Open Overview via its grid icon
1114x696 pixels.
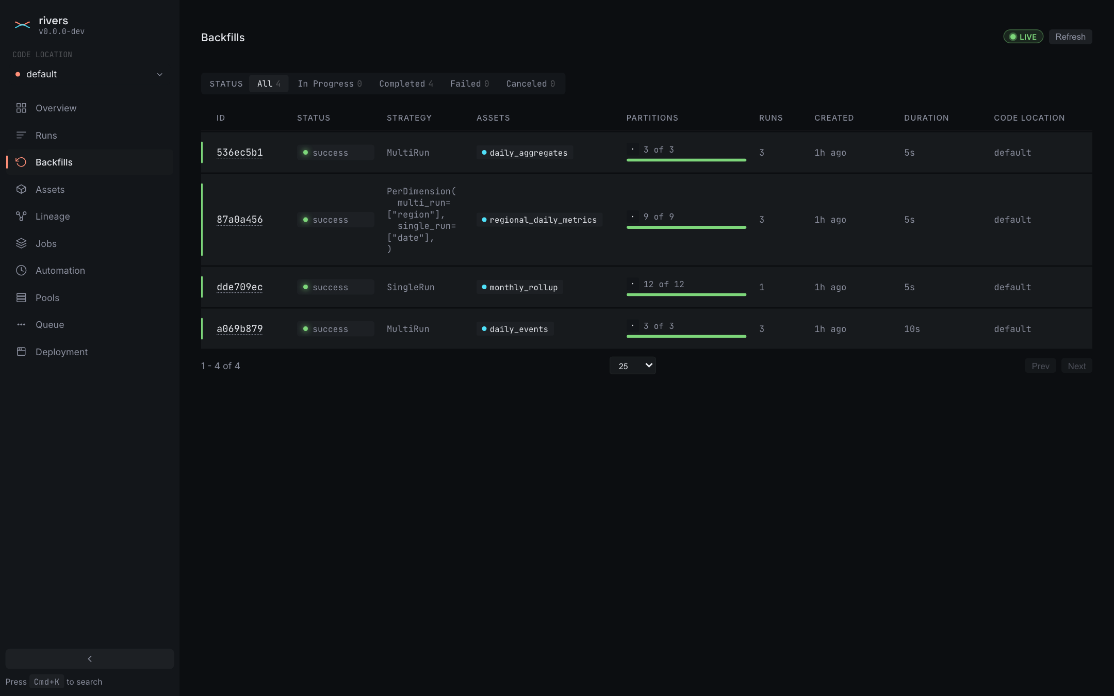(x=21, y=108)
